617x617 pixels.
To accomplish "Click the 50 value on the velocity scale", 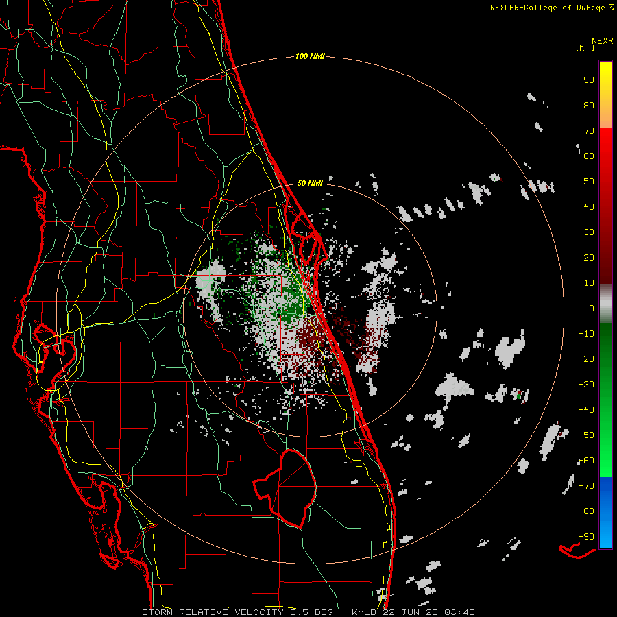I will coord(589,182).
